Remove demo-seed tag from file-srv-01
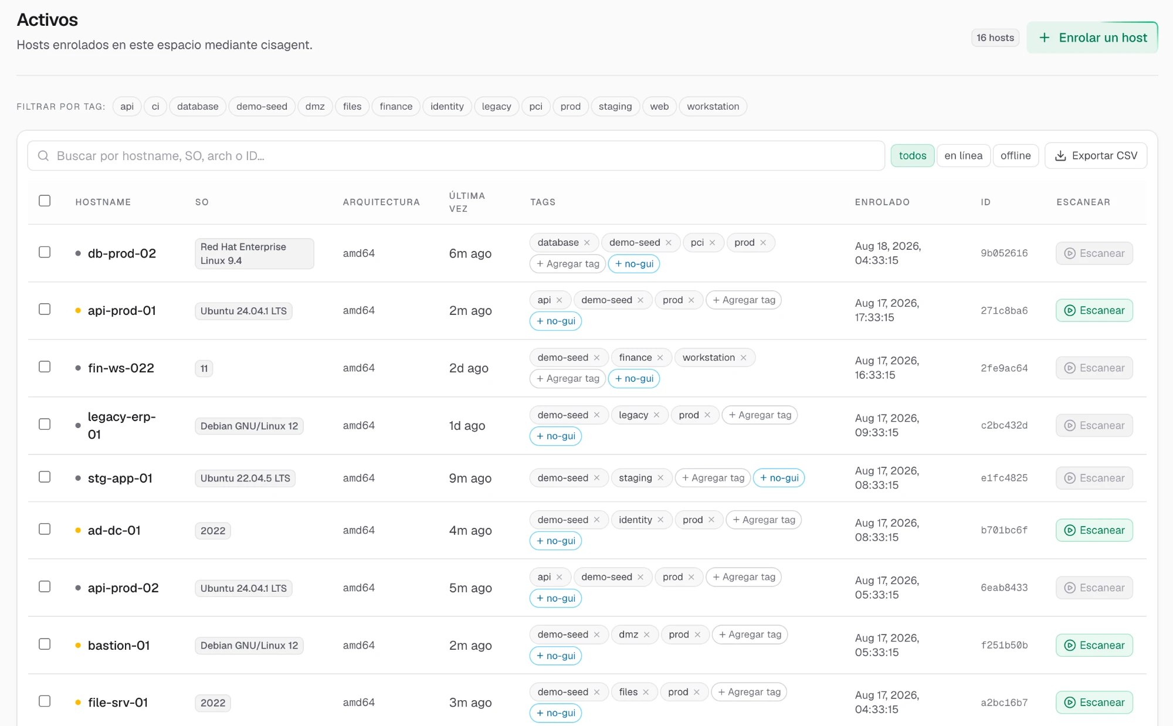Viewport: 1173px width, 726px height. (596, 693)
